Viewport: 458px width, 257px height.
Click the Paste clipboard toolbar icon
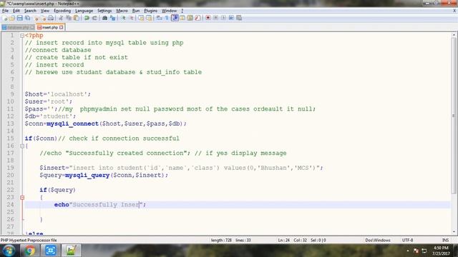[x=77, y=18]
